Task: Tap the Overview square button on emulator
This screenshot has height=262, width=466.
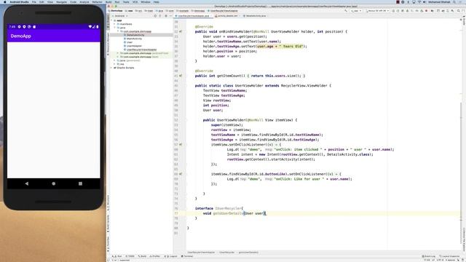Action: point(80,183)
